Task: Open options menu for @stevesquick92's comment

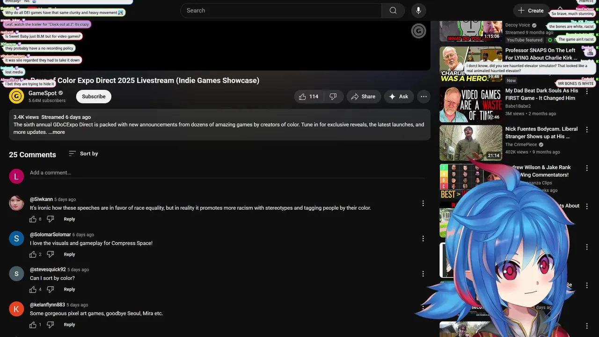Action: (x=423, y=274)
